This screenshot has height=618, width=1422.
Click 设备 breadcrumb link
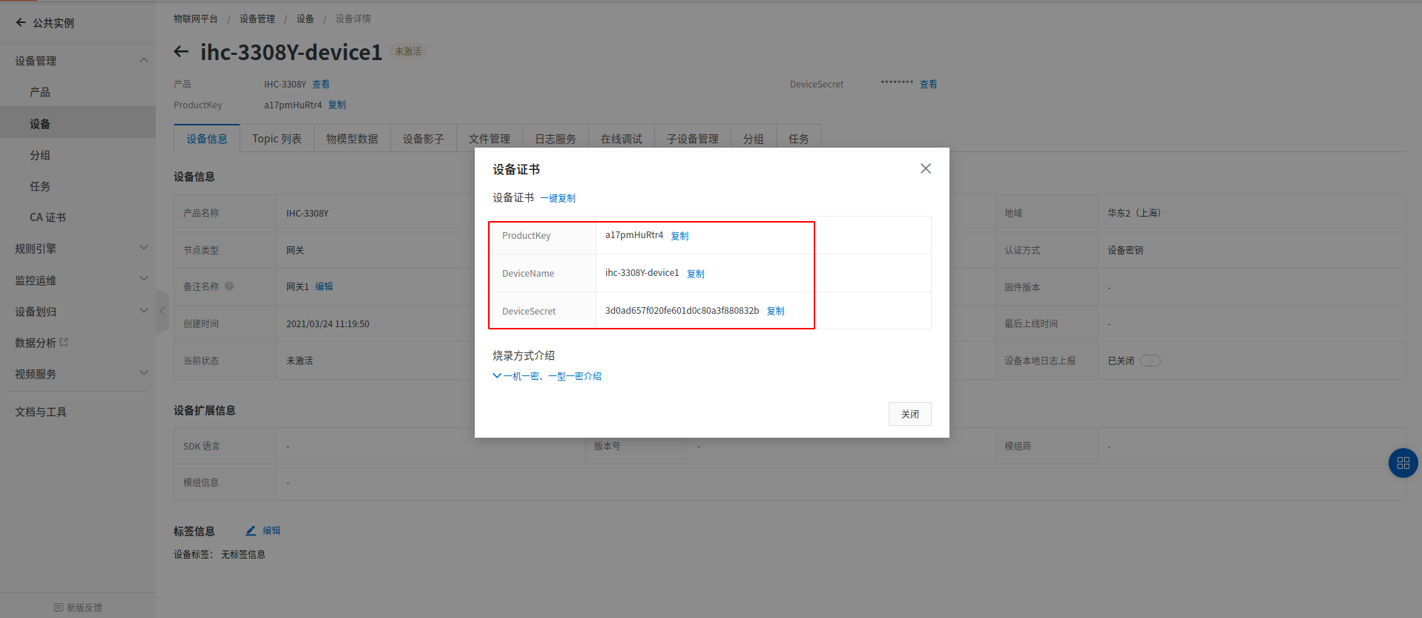pyautogui.click(x=306, y=19)
